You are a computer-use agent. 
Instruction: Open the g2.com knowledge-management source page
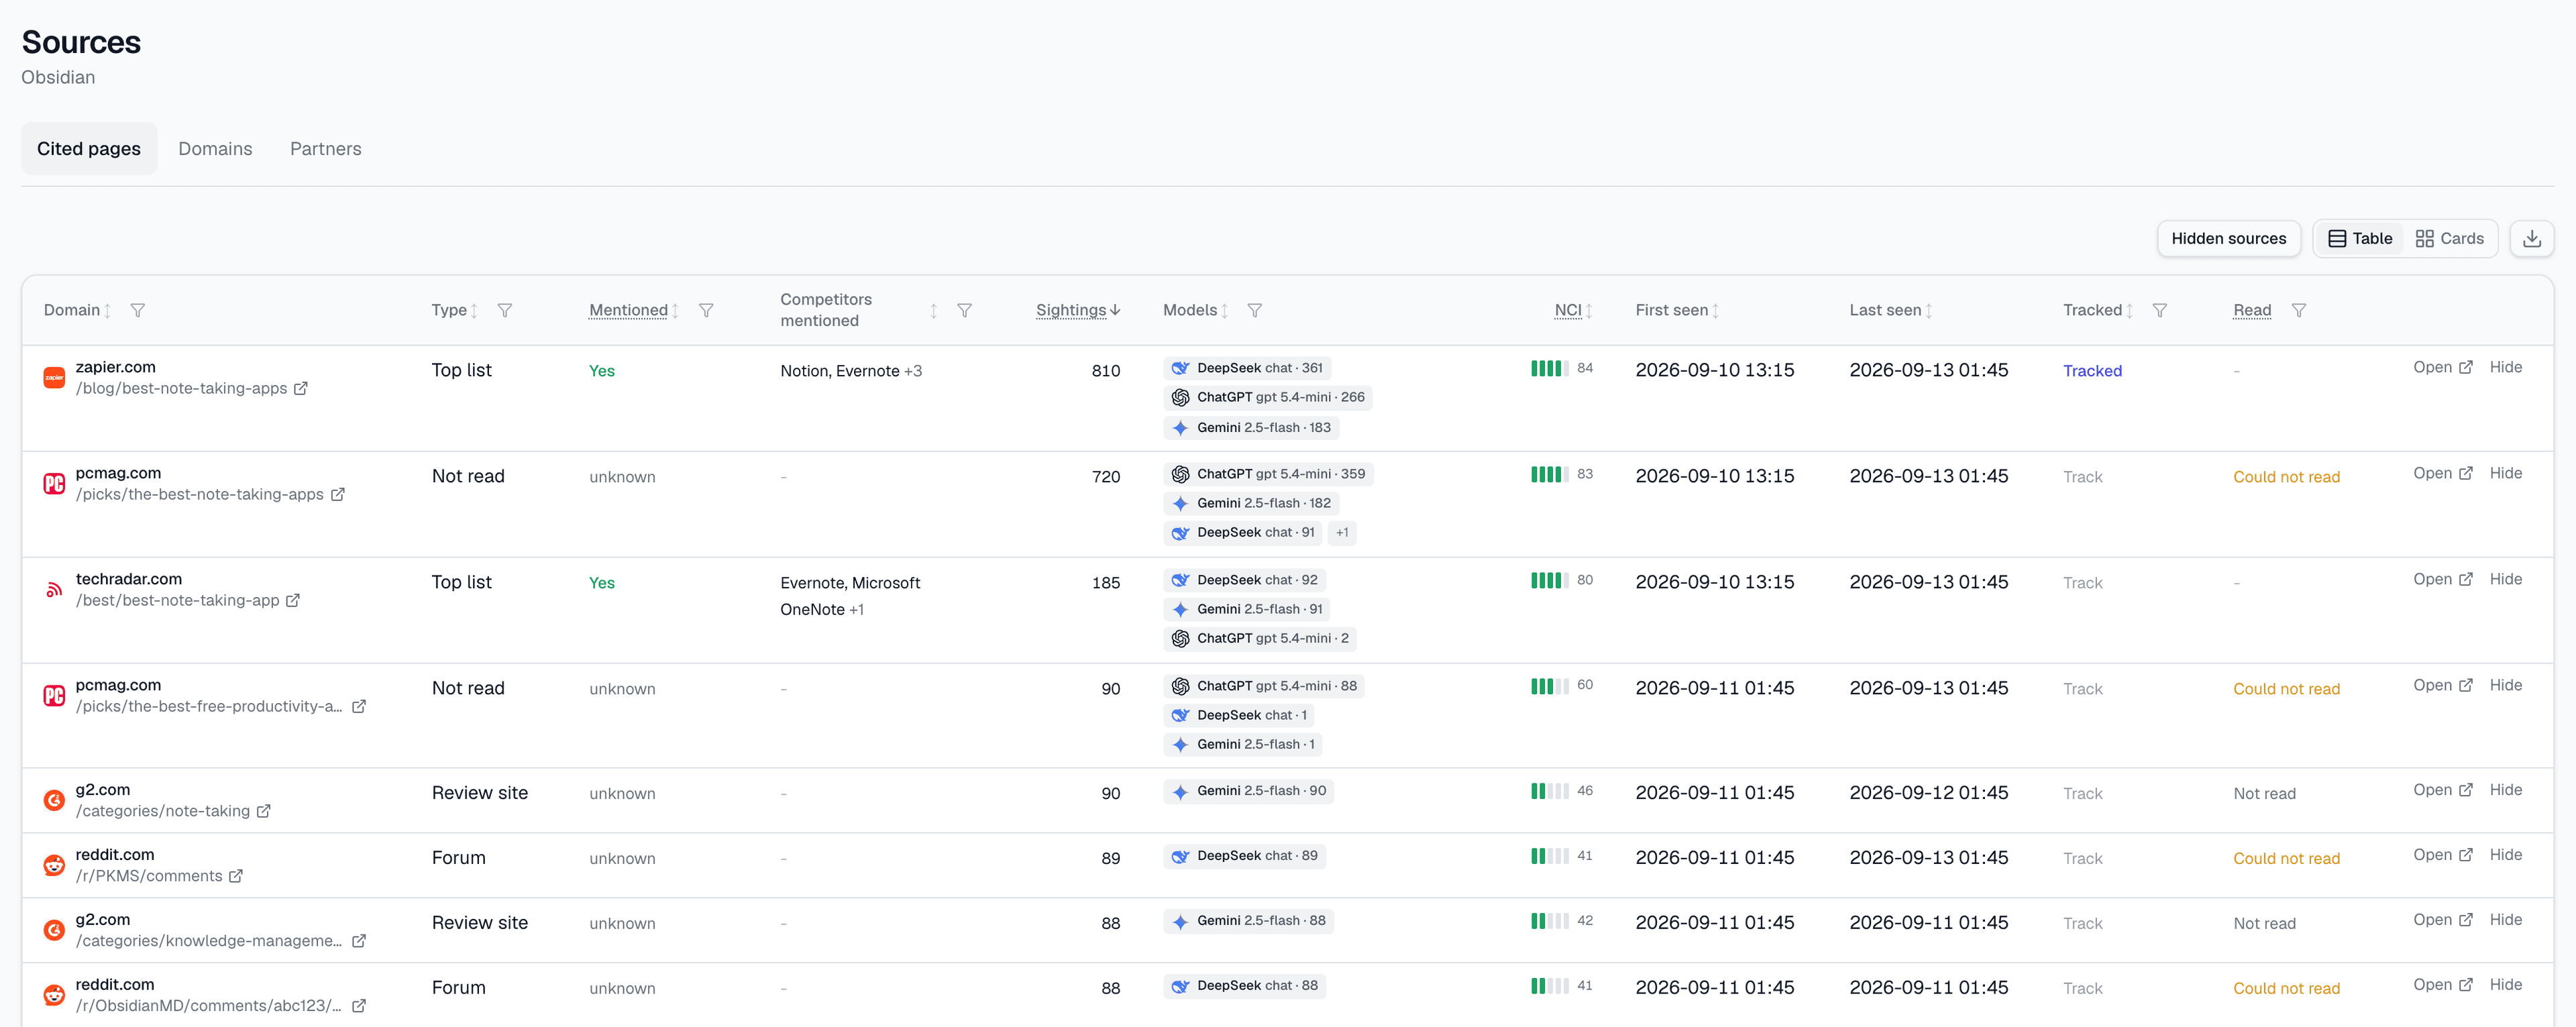coord(2442,920)
